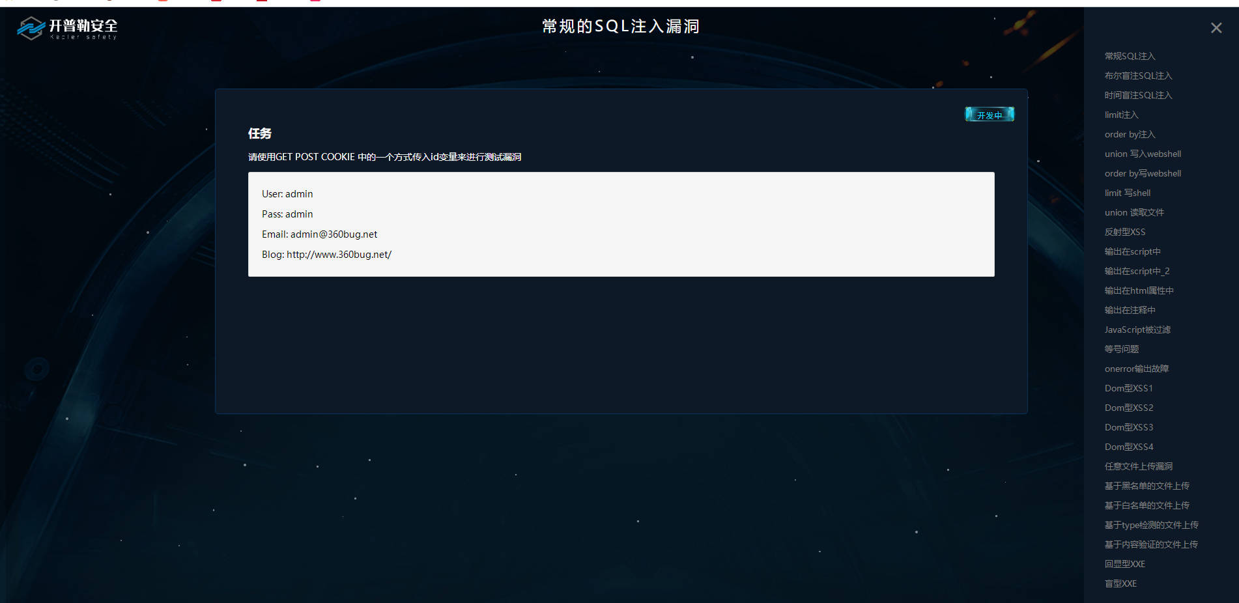This screenshot has height=603, width=1239.
Task: Select 基于type检测的文件上传 entry
Action: pyautogui.click(x=1151, y=525)
